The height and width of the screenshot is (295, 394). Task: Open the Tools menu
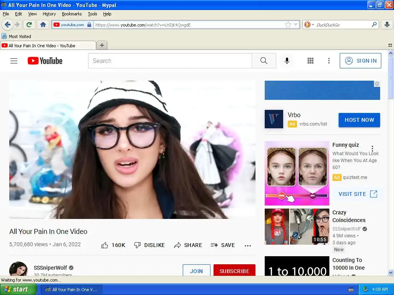click(x=92, y=14)
